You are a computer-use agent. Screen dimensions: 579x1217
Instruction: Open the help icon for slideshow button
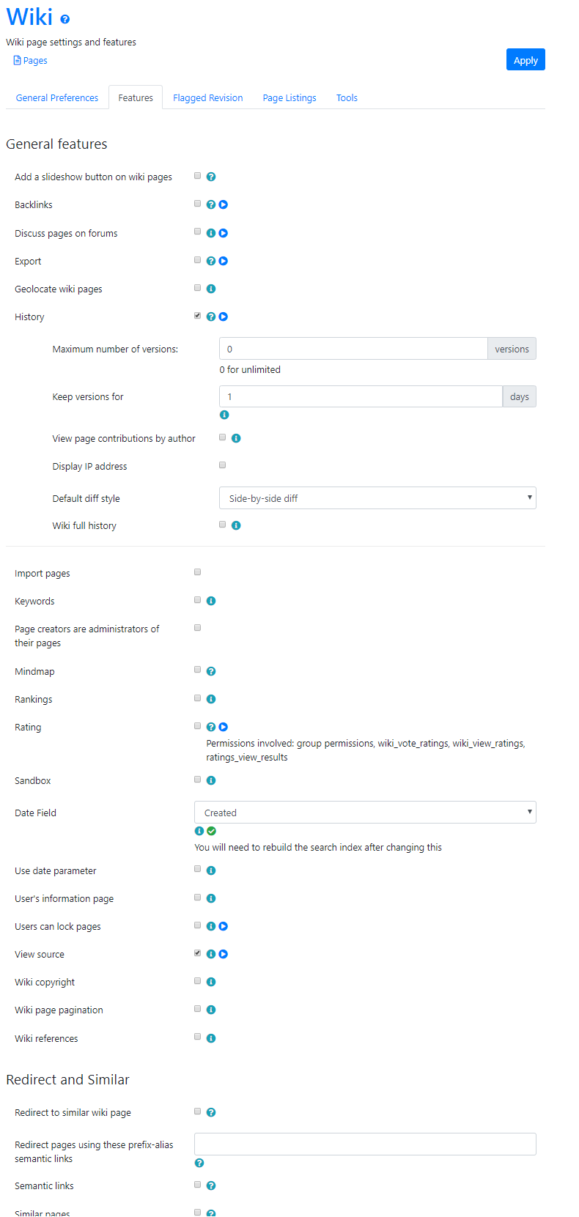coord(211,177)
